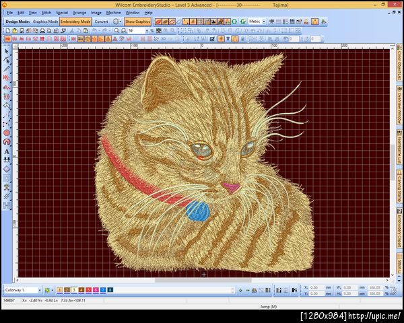
Task: Toggle the first red leaf view icon
Action: pos(158,22)
